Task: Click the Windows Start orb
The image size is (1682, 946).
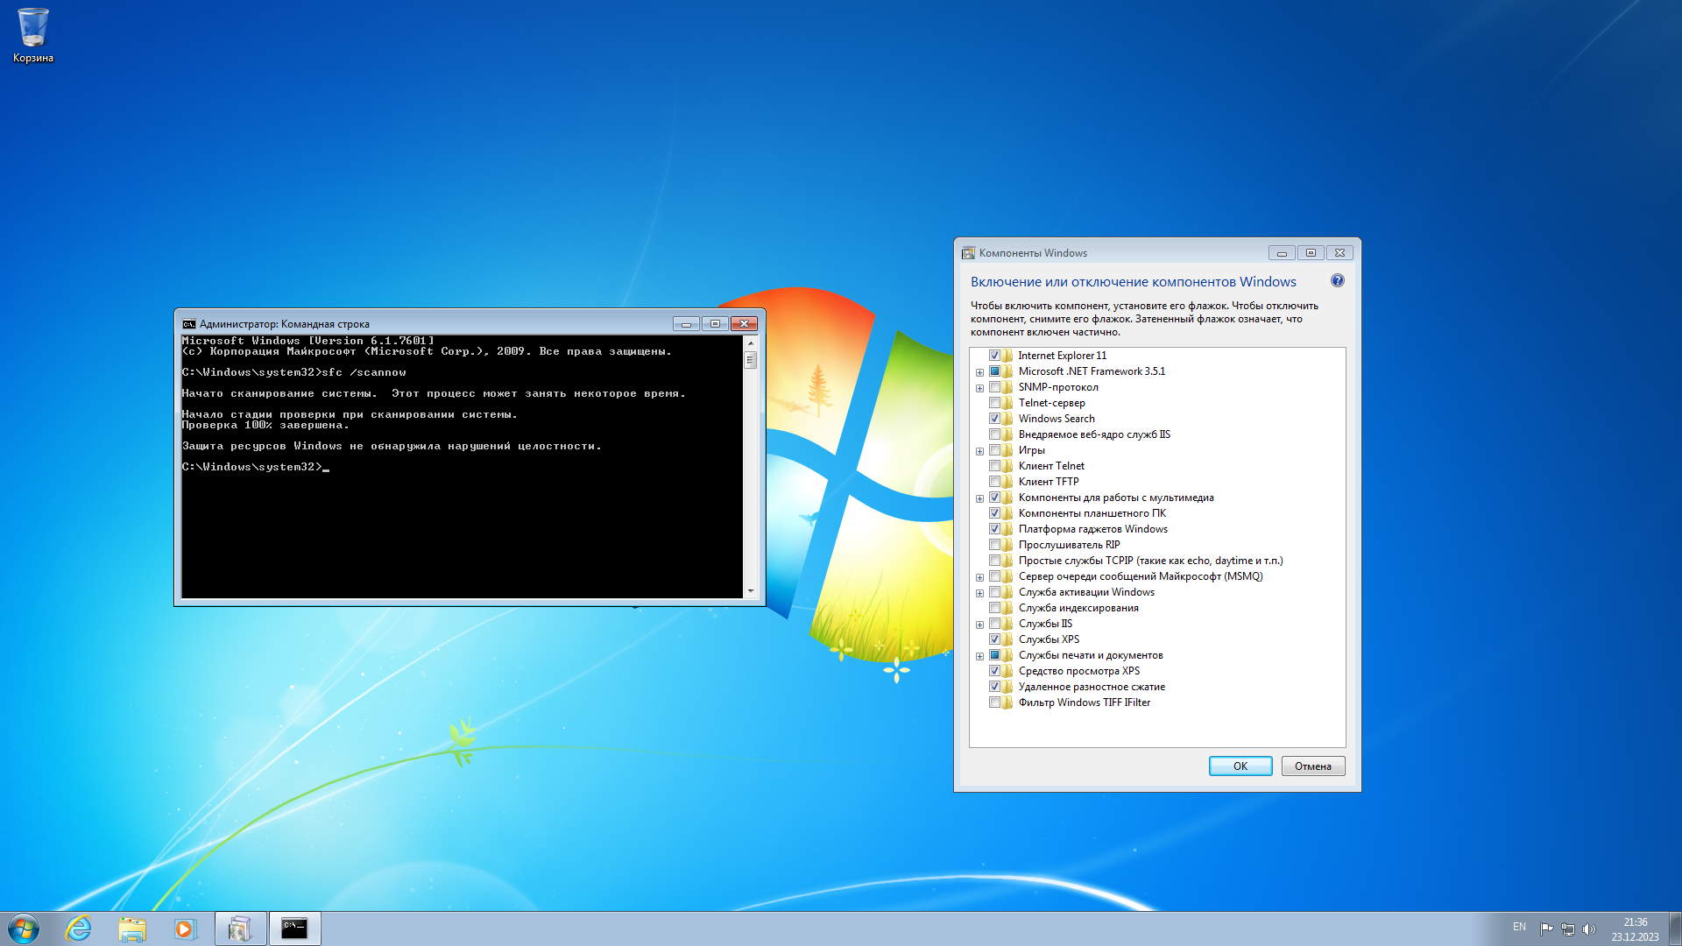Action: [24, 928]
